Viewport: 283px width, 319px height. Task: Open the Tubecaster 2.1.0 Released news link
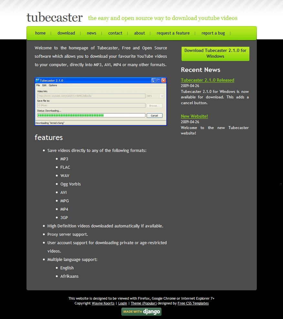coord(207,80)
